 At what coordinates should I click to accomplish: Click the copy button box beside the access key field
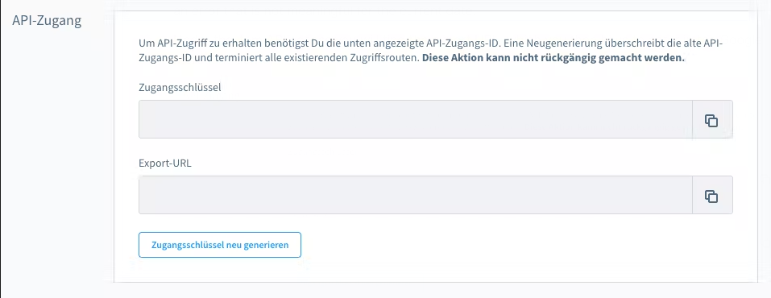pyautogui.click(x=712, y=119)
